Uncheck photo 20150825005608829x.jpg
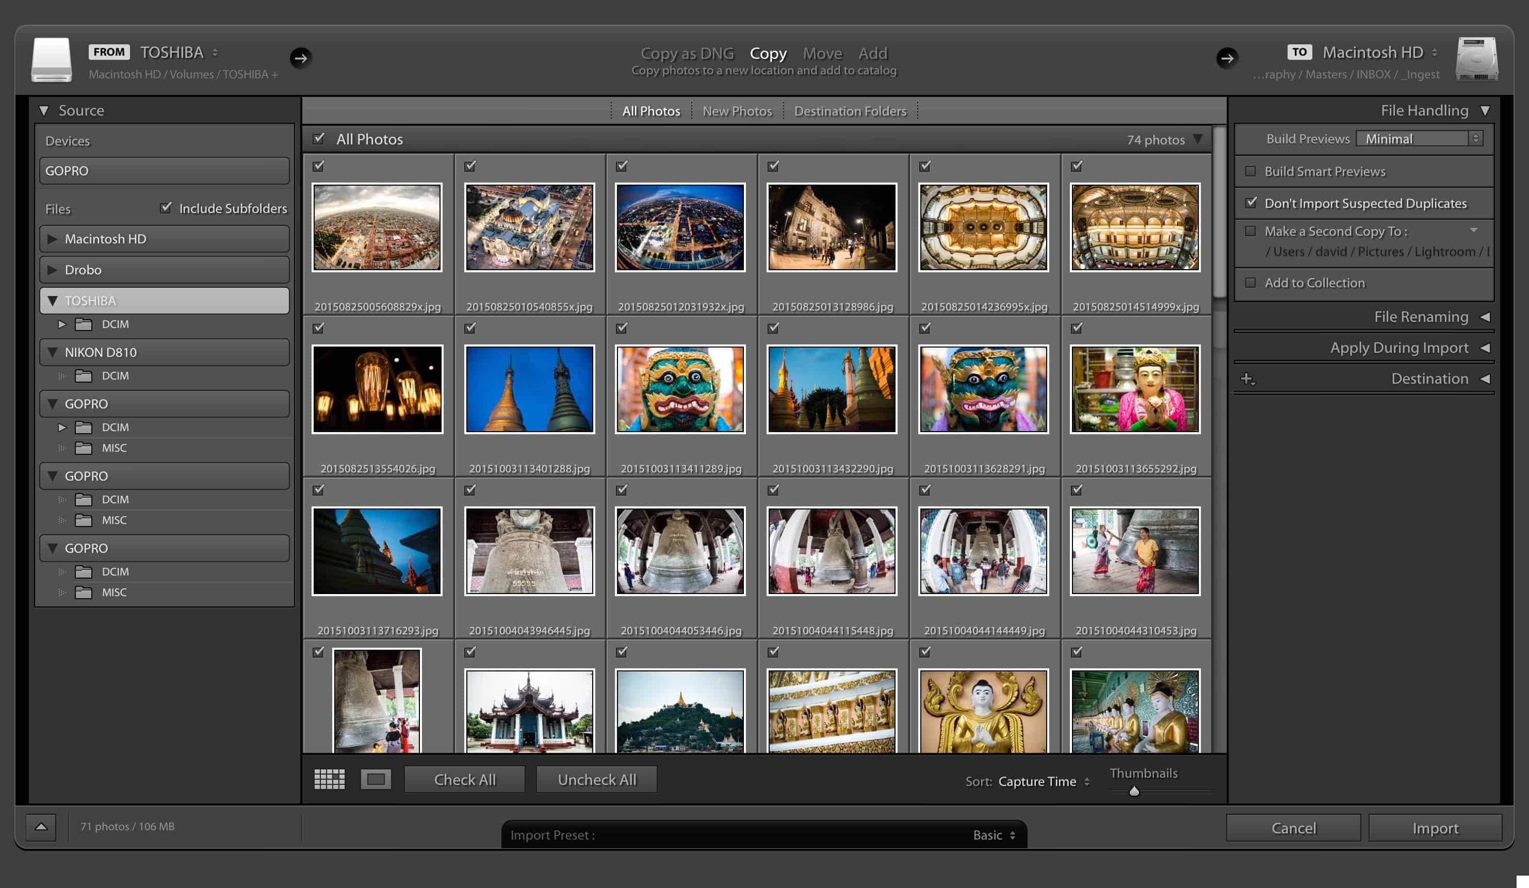This screenshot has height=888, width=1529. (319, 166)
